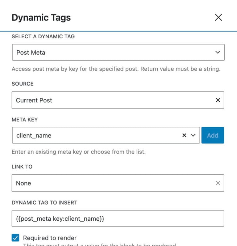237x246 pixels.
Task: Expand the meta key list chevron
Action: click(x=193, y=135)
